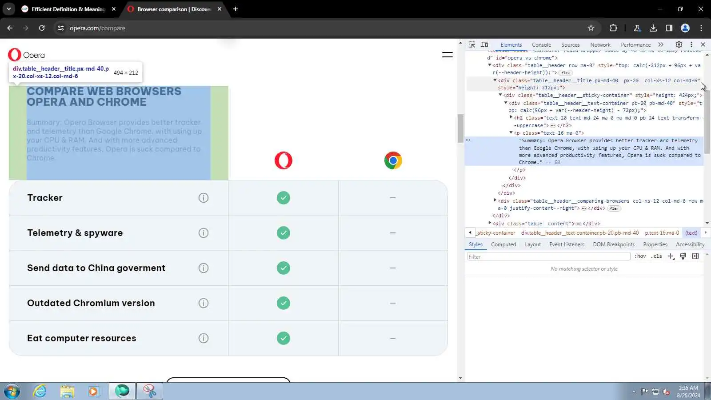Open the DevTools customize menu

[691, 44]
